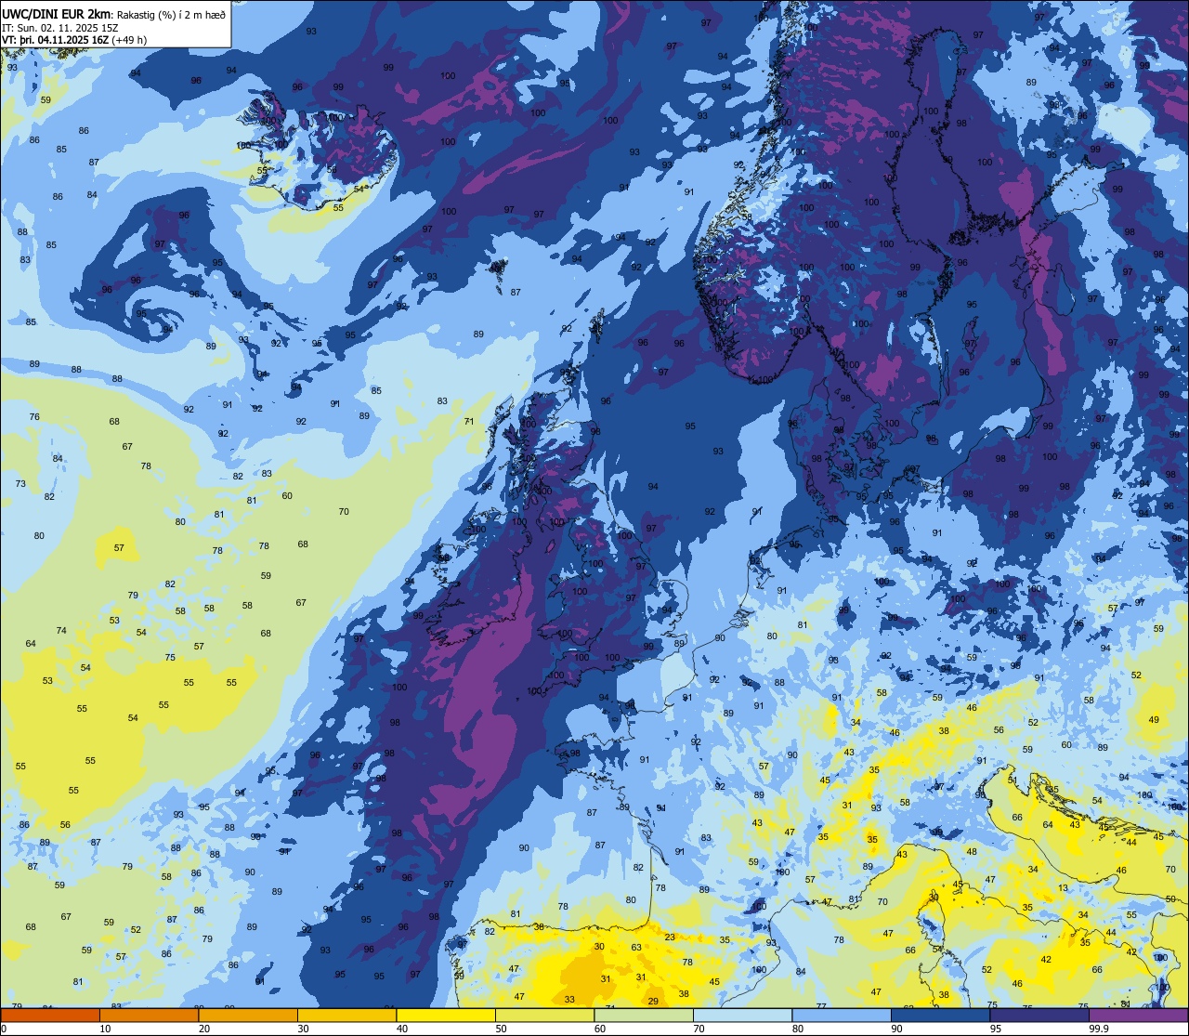Click the map value '29' near the bottom edge
This screenshot has width=1189, height=1036.
(x=653, y=1001)
